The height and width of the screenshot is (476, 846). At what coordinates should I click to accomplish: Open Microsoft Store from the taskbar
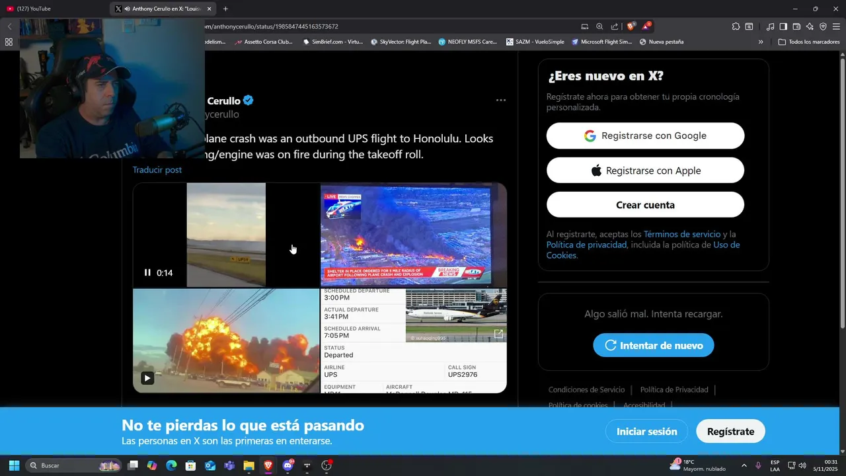(x=190, y=465)
